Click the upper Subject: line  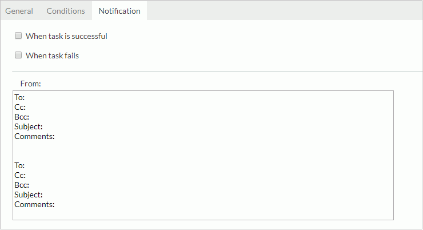pos(29,126)
